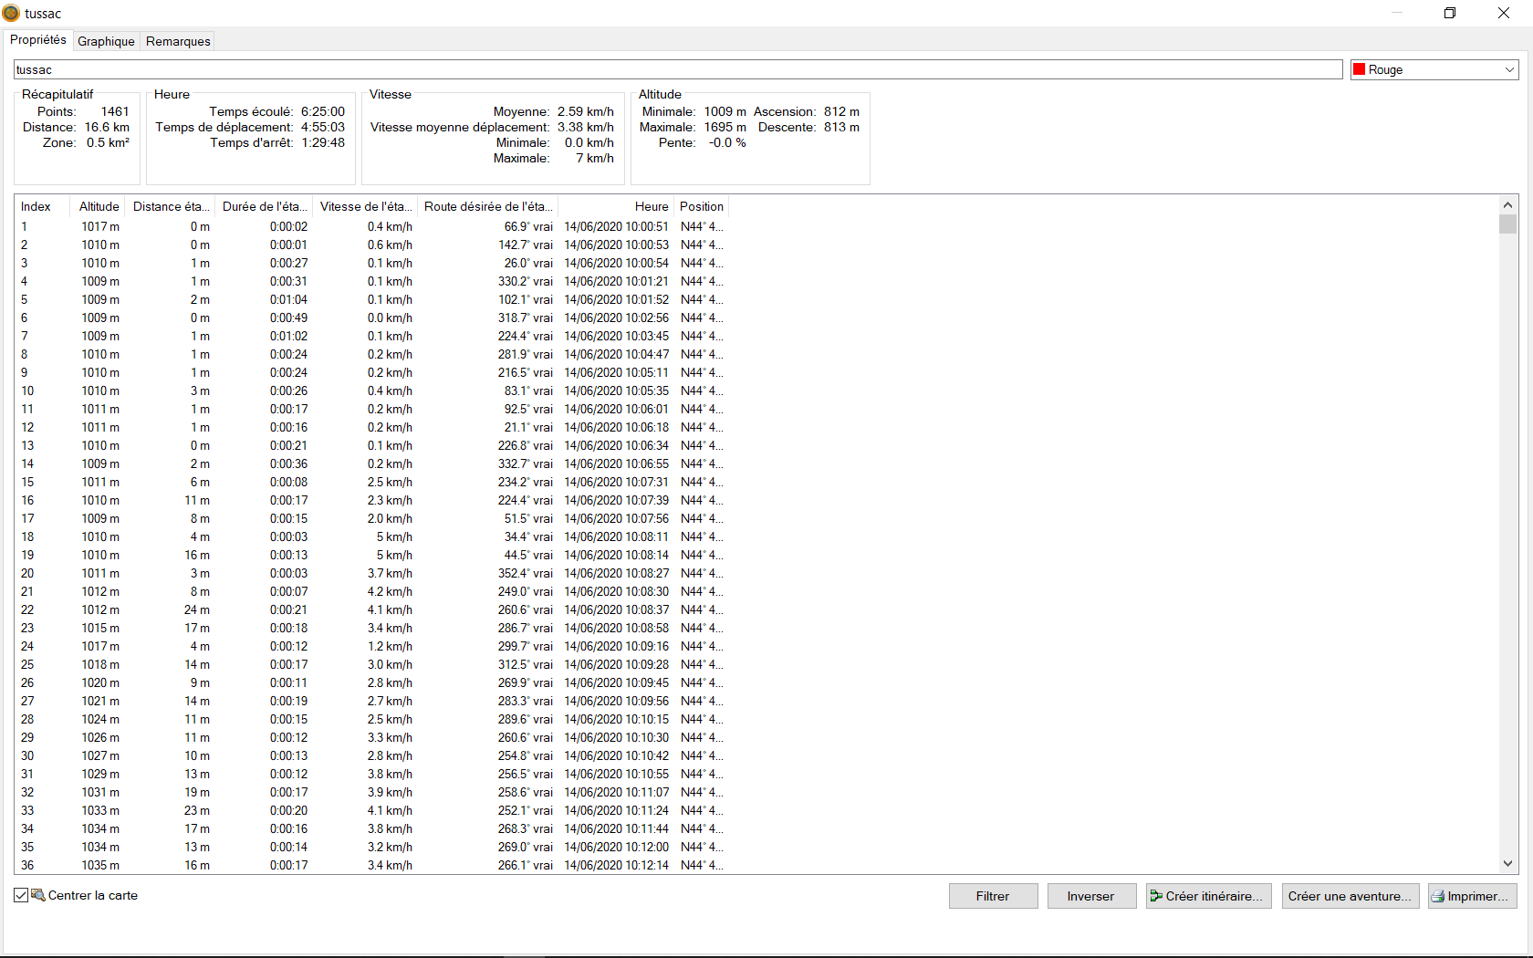Select the row timed 14/06/2020 10:02:56
The image size is (1533, 958).
click(x=371, y=318)
